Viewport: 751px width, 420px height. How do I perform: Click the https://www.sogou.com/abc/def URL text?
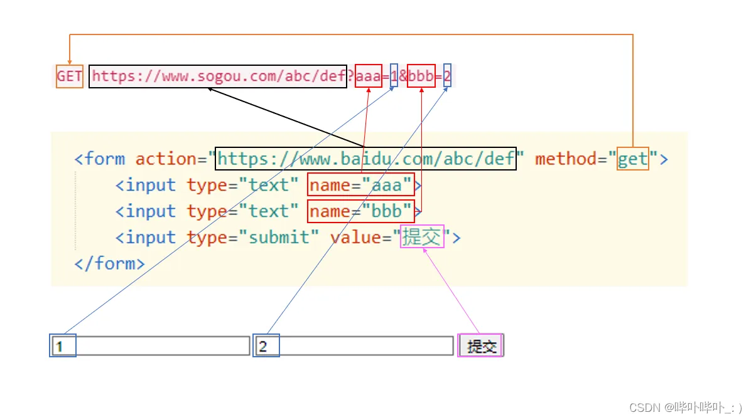click(x=218, y=76)
